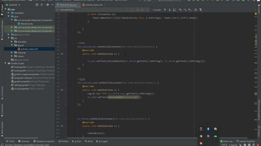Click the locate/select opened file target icon
The width and height of the screenshot is (261, 146).
point(37,5)
